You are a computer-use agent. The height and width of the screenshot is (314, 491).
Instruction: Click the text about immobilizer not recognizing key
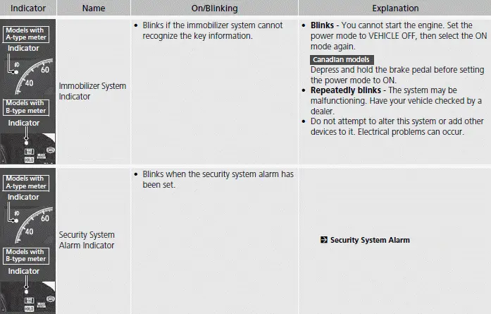pyautogui.click(x=213, y=30)
